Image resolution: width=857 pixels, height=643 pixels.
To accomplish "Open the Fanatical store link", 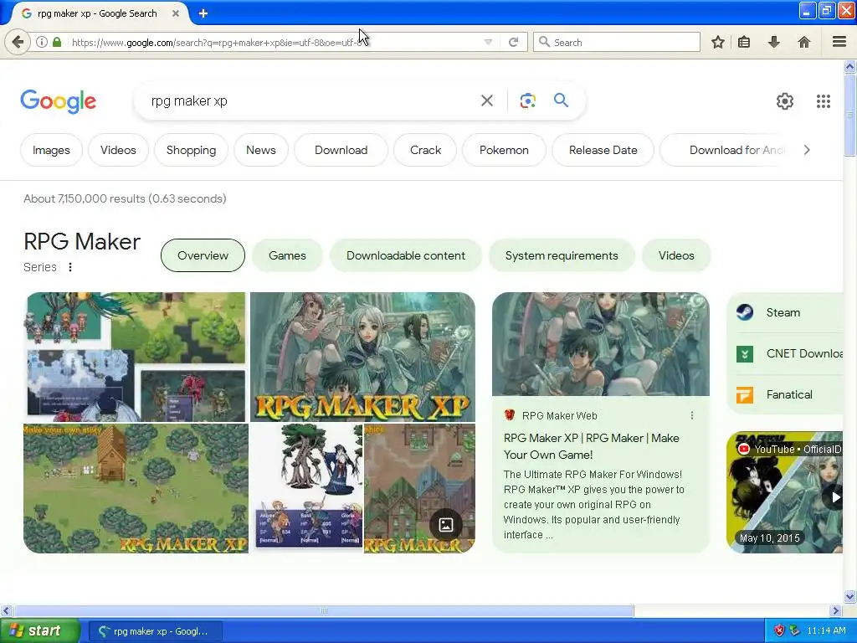I will [x=787, y=395].
